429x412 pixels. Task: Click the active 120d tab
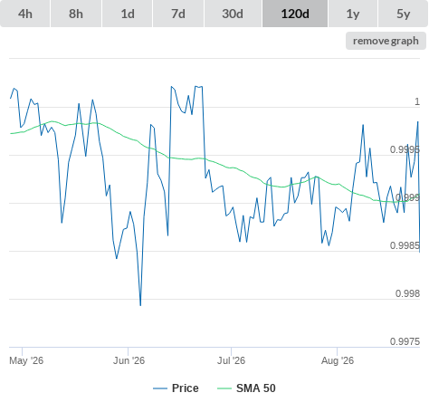[295, 14]
